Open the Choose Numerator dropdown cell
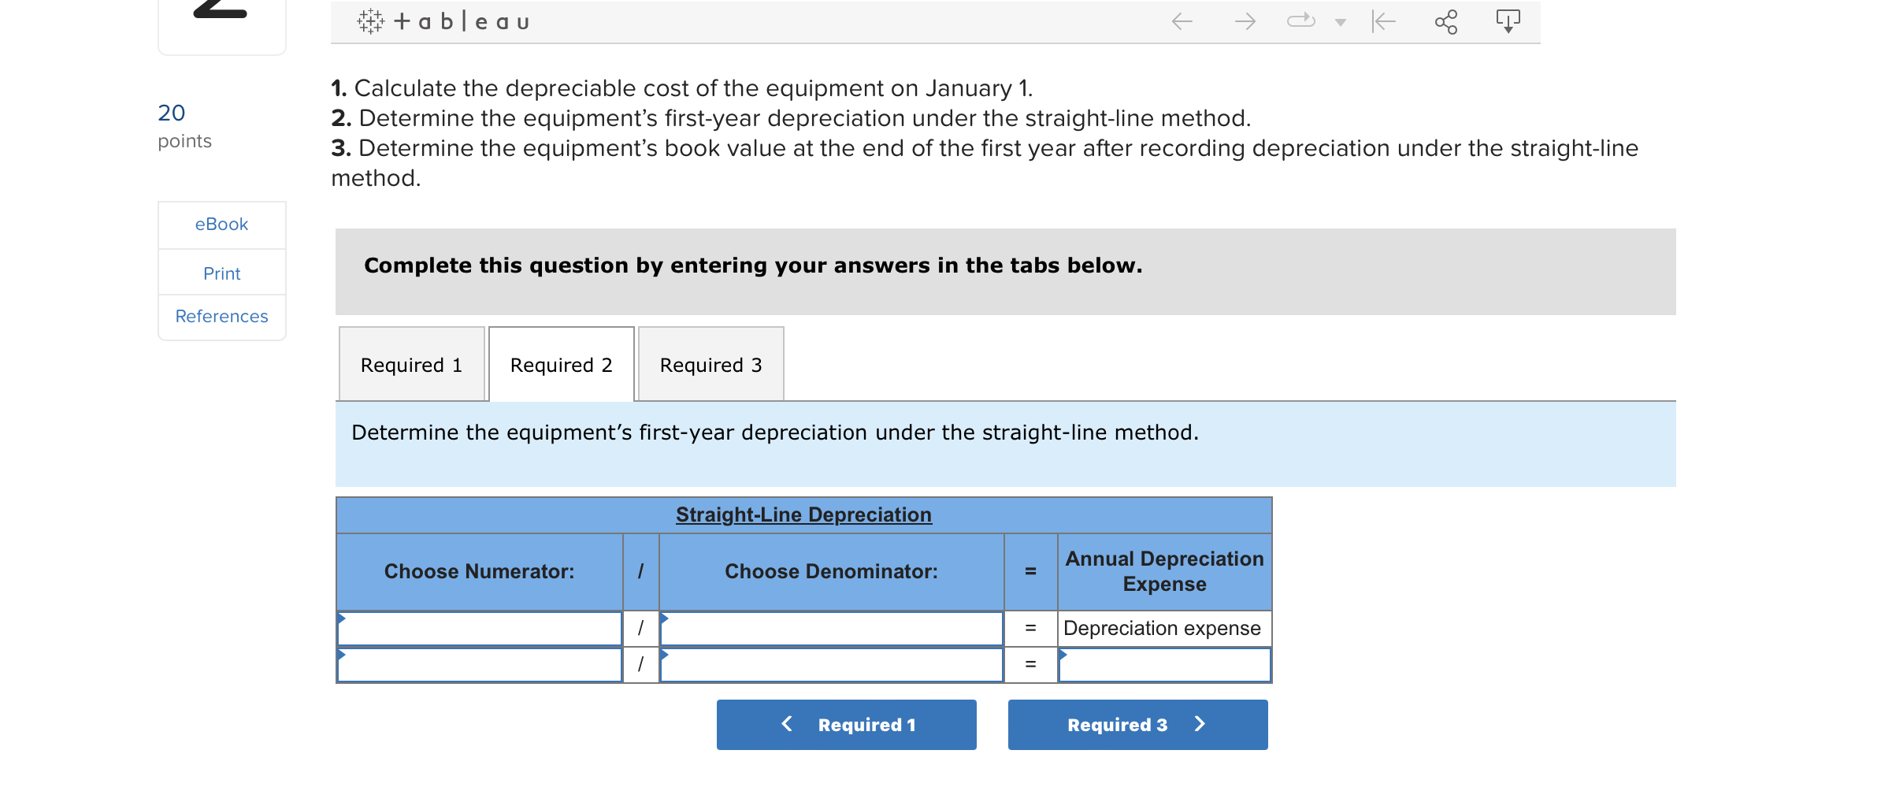 coord(479,629)
